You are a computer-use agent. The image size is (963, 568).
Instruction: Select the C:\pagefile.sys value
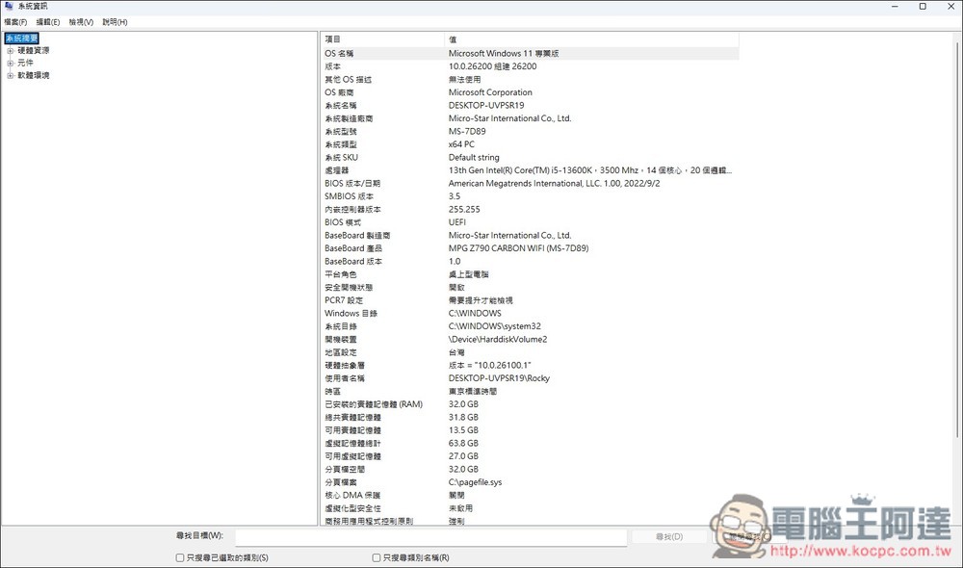(475, 482)
